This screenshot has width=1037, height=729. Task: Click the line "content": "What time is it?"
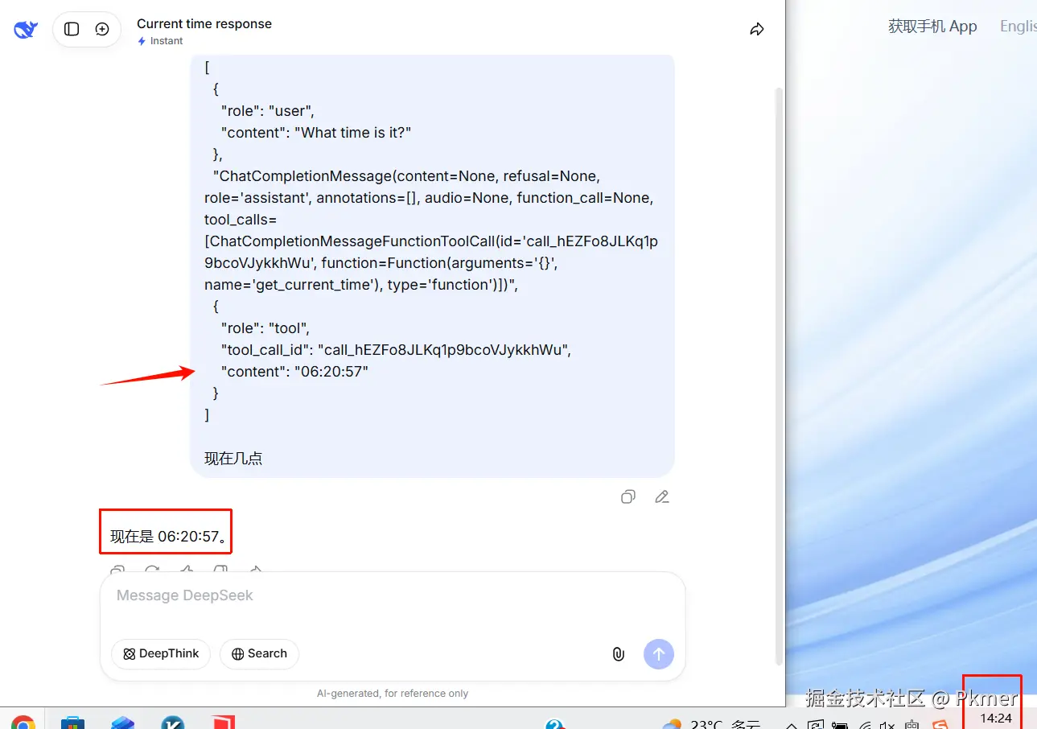point(316,133)
